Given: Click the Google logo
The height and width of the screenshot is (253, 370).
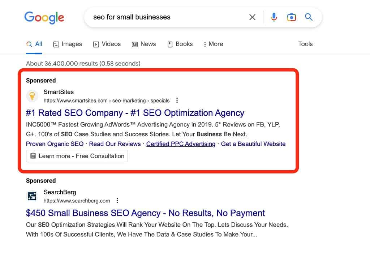Looking at the screenshot, I should (44, 17).
